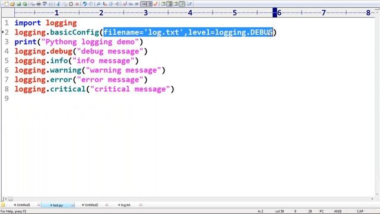The width and height of the screenshot is (380, 214).
Task: Click 'basicConfig' on line 2
Action: pos(74,32)
